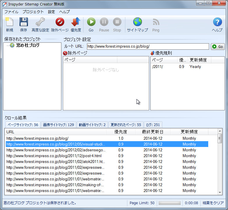228x210 pixels.
Task: Switch to ページサイトマップ: 56 tab
Action: coord(23,125)
